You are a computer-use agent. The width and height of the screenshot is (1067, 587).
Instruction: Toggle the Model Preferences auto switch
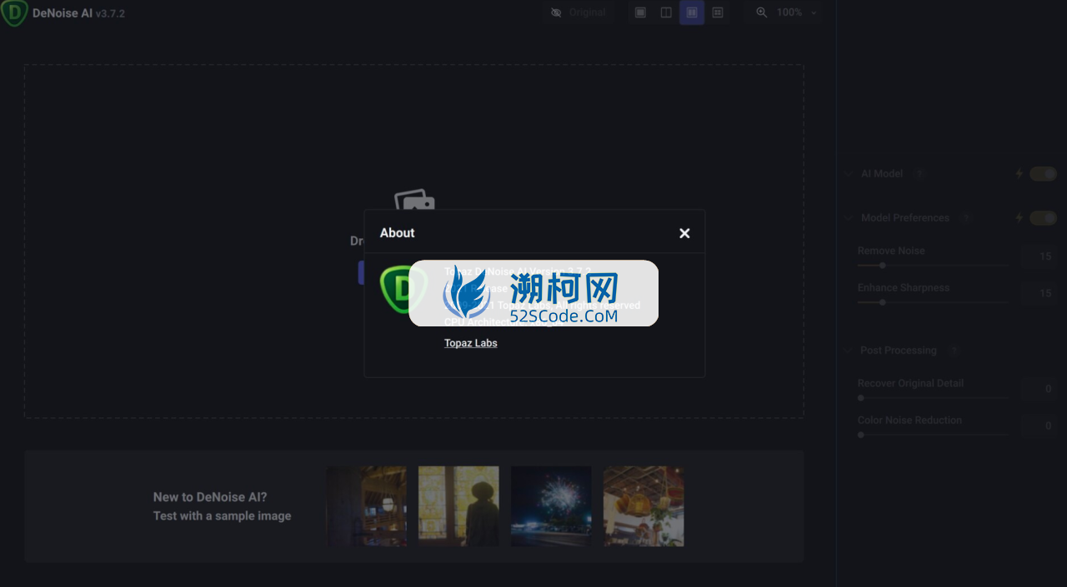(x=1043, y=218)
